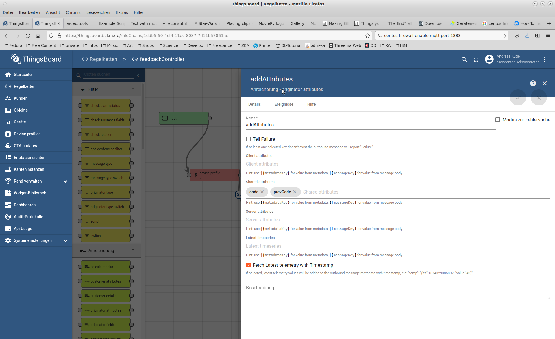Image resolution: width=555 pixels, height=339 pixels.
Task: Open the Extras menu in Firefox
Action: [122, 12]
